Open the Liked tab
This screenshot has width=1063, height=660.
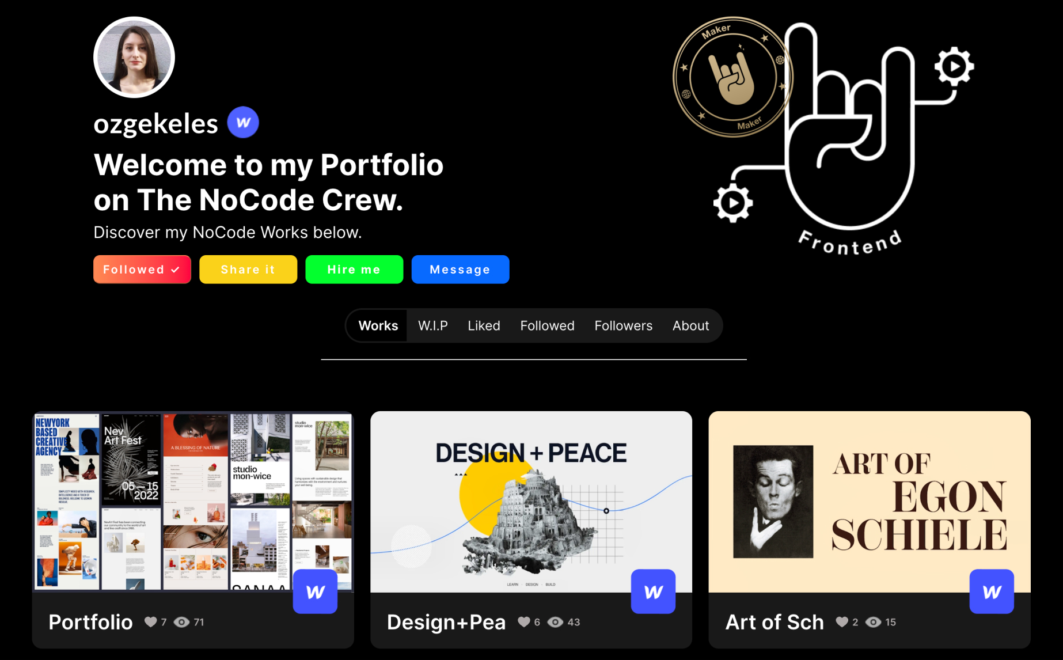click(484, 325)
